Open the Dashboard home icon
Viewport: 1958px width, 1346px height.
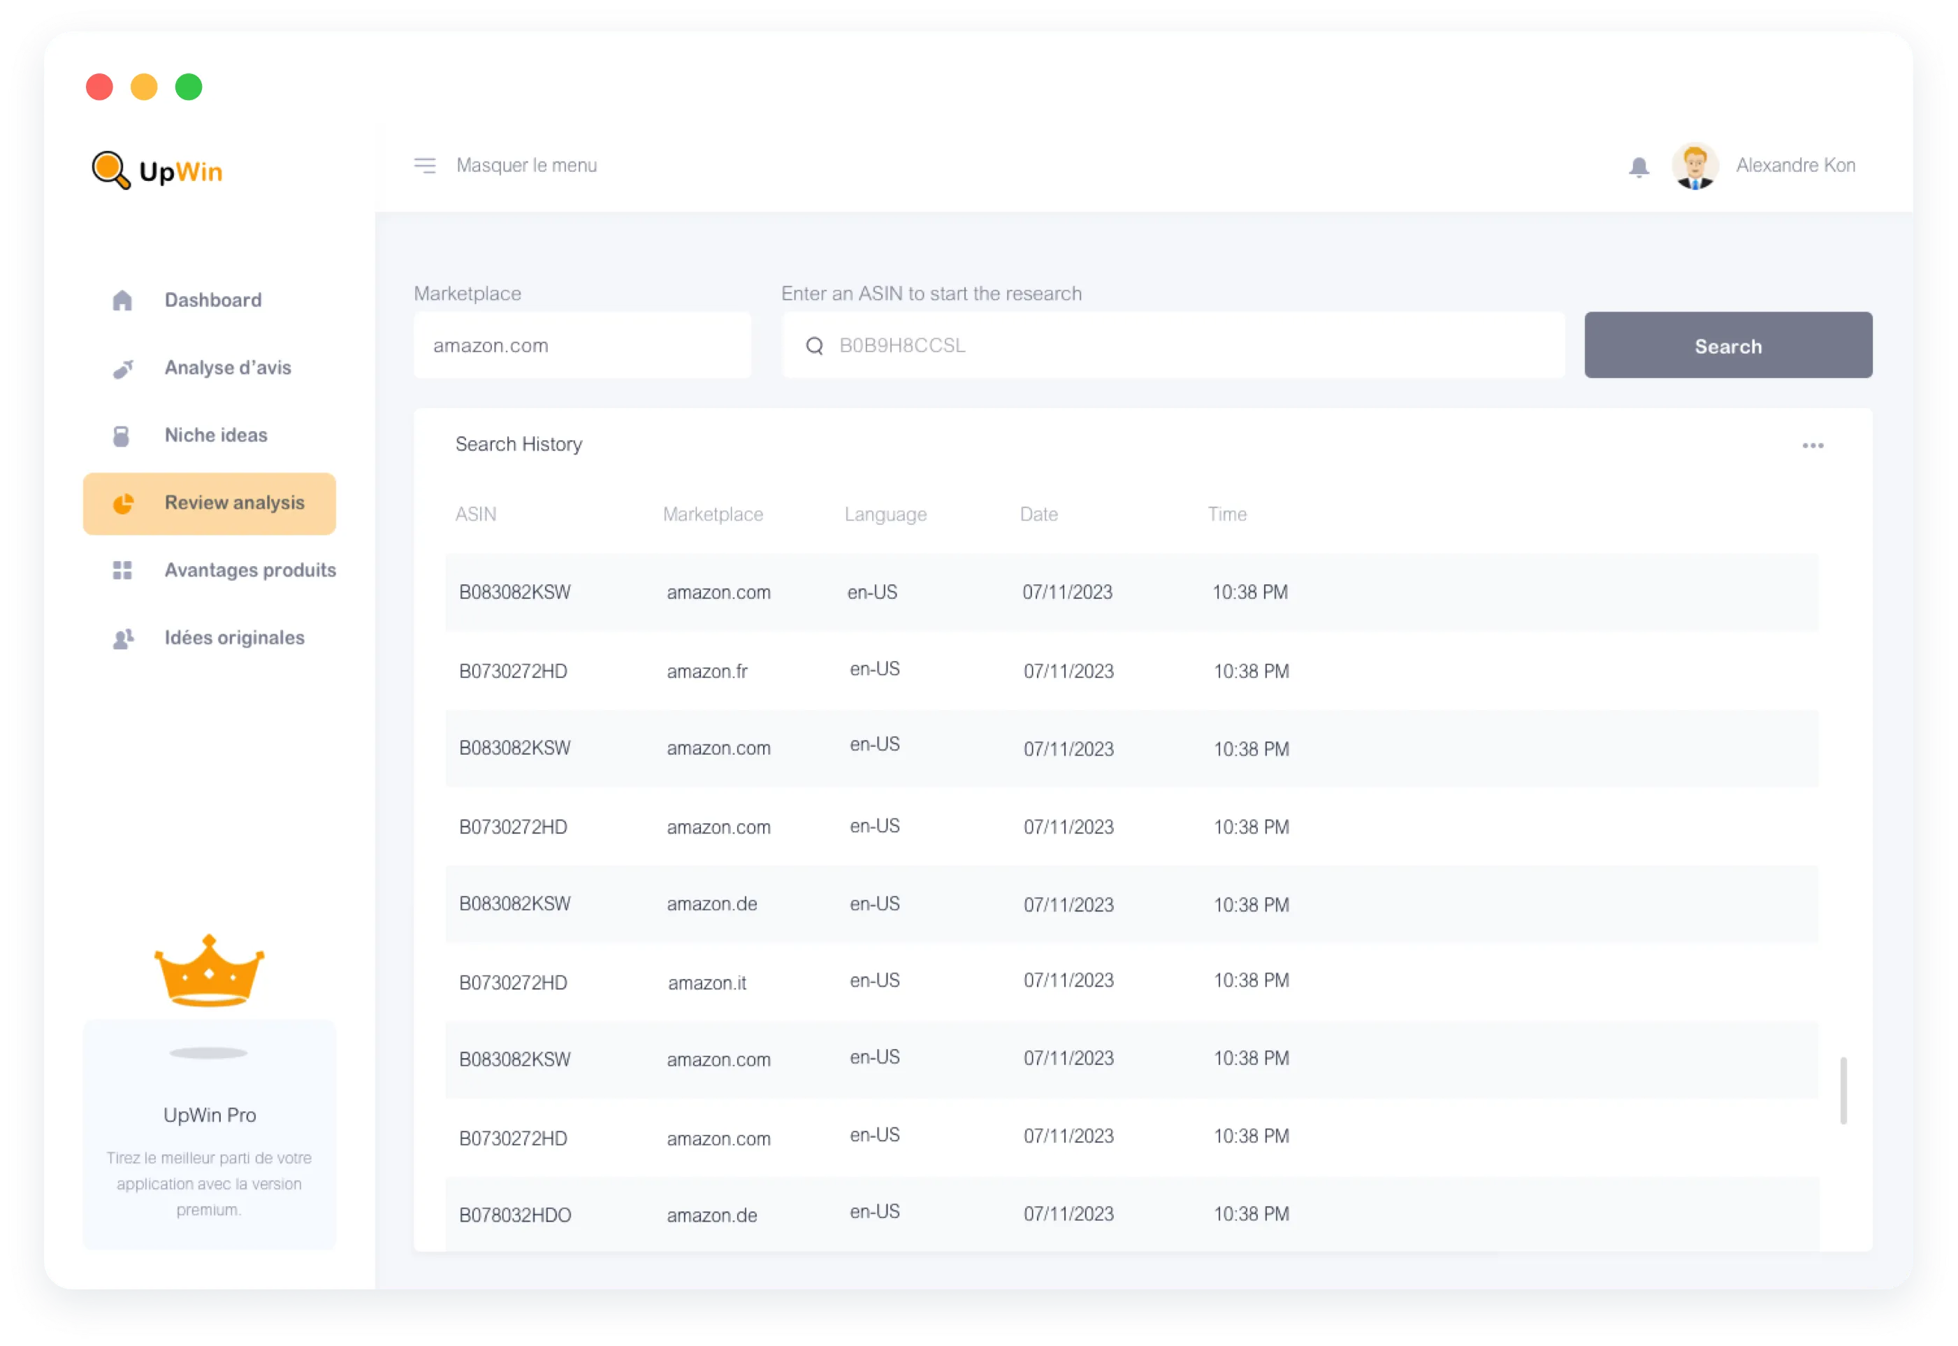tap(122, 301)
